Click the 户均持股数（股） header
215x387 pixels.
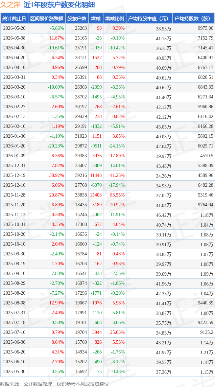coord(194,19)
